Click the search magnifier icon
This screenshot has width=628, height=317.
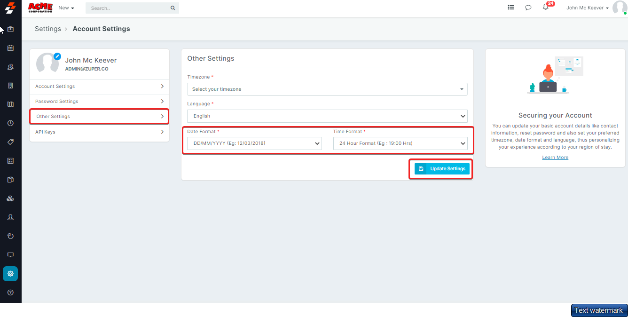173,8
